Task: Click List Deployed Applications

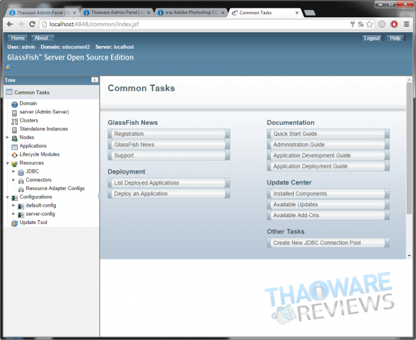Action: pos(169,183)
